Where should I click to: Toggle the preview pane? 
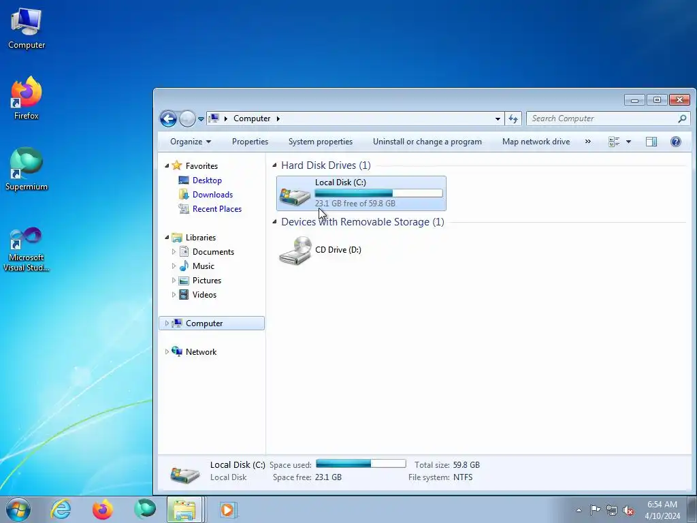point(651,142)
